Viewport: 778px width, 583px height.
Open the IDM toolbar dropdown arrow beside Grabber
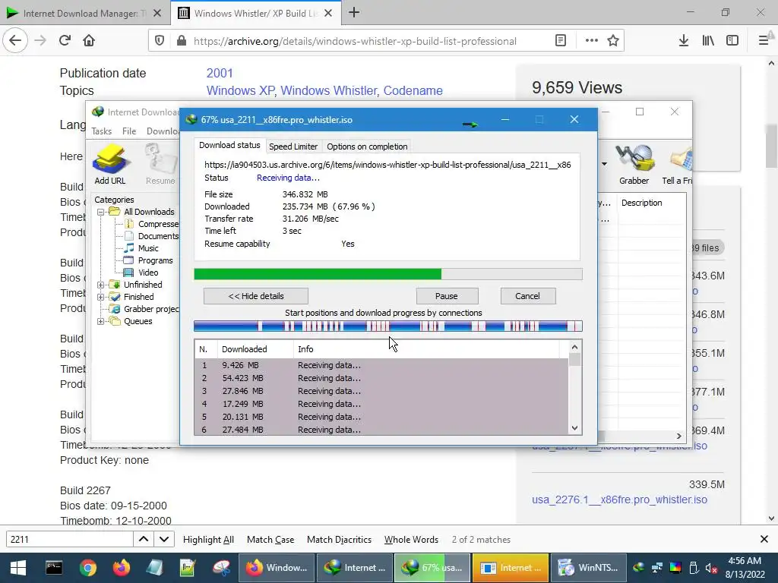tap(604, 164)
